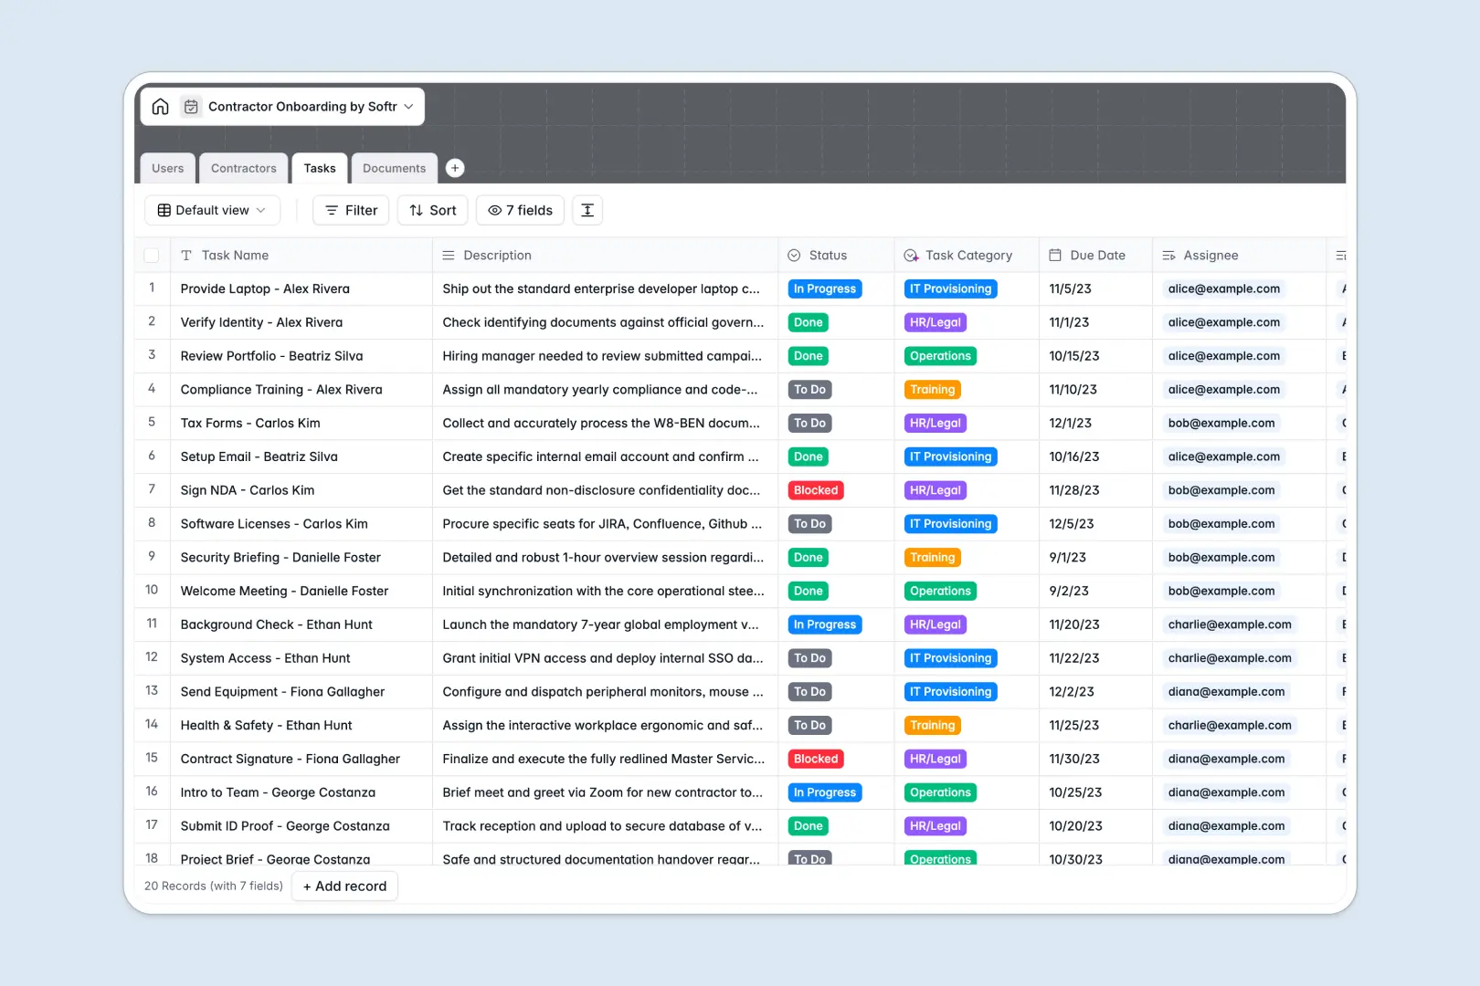This screenshot has width=1480, height=986.
Task: Click the Status column checkmark icon
Action: (796, 255)
